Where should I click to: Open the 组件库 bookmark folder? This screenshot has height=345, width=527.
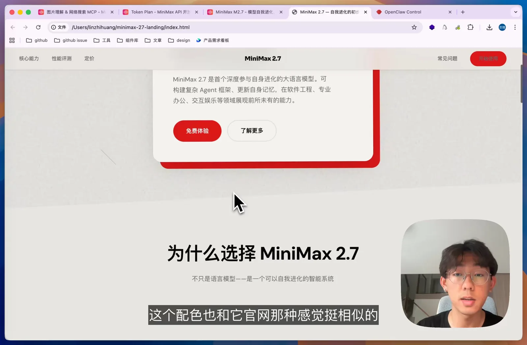click(x=128, y=40)
